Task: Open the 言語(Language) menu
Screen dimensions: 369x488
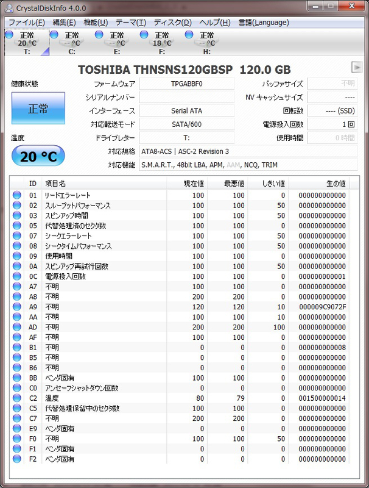Action: pyautogui.click(x=264, y=23)
